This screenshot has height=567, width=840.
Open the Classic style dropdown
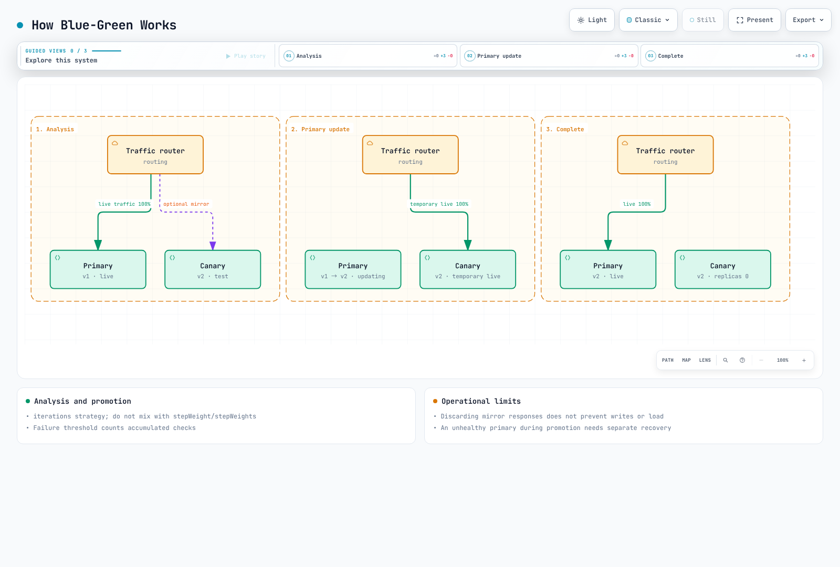(648, 20)
